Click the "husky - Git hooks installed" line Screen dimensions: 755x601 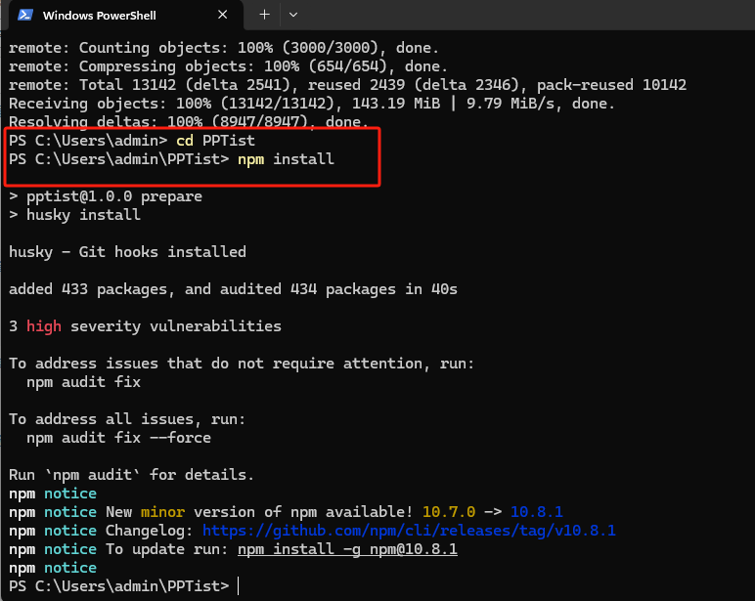127,252
